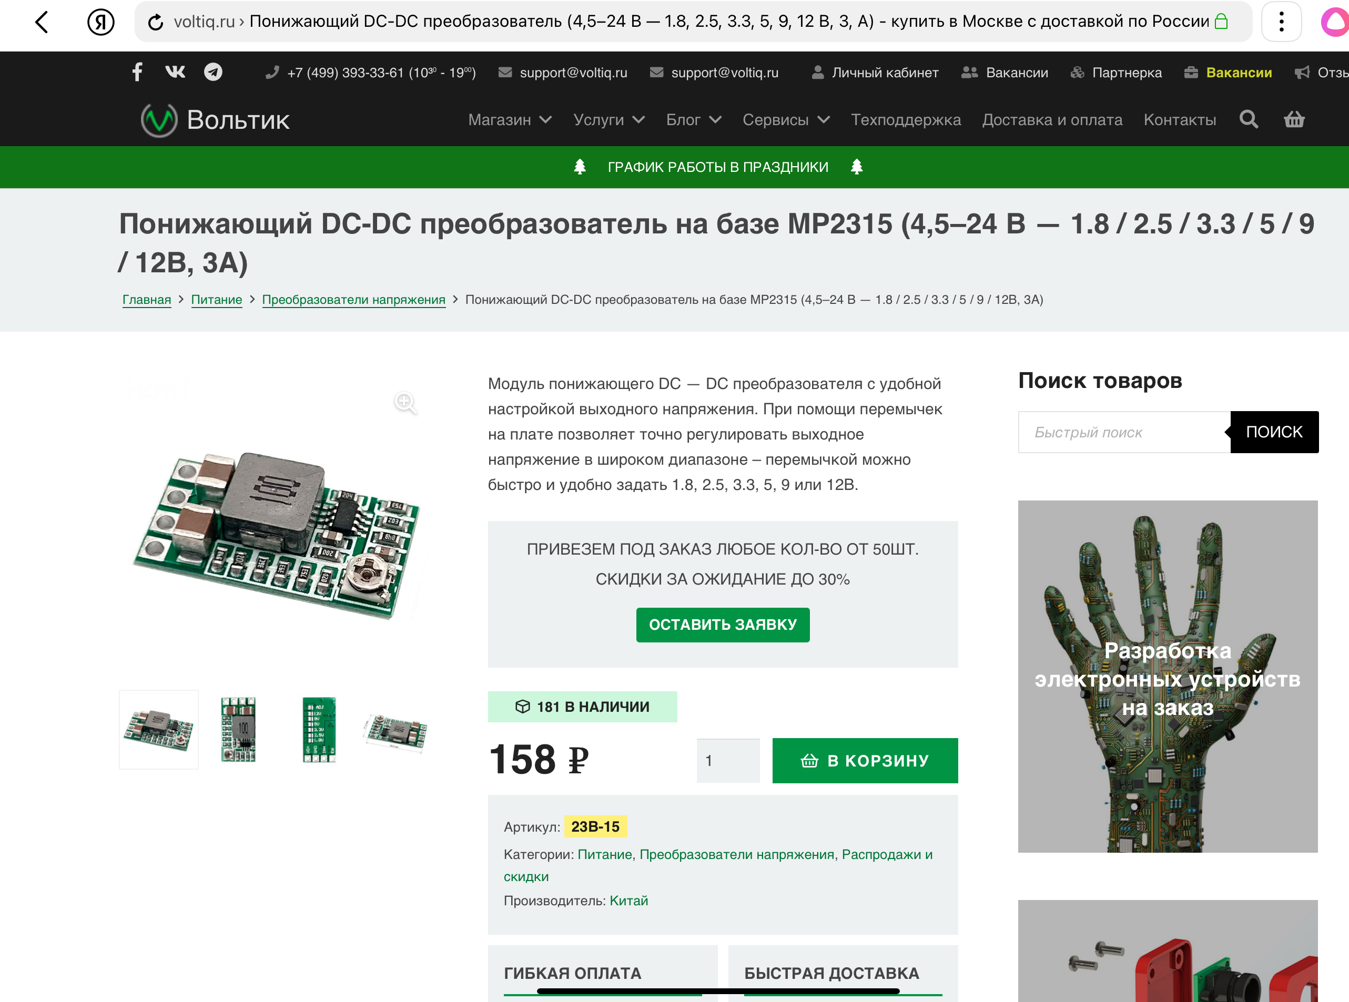This screenshot has height=1002, width=1349.
Task: Click the Facebook icon in top bar
Action: (x=137, y=72)
